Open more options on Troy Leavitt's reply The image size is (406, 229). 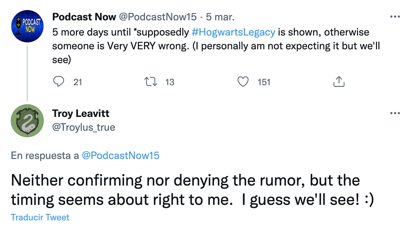click(x=394, y=113)
